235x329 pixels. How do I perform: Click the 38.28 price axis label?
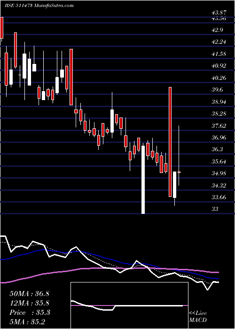(219, 114)
